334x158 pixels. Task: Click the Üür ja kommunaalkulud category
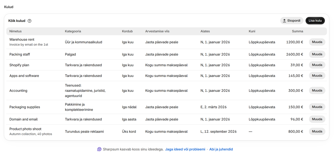83,42
